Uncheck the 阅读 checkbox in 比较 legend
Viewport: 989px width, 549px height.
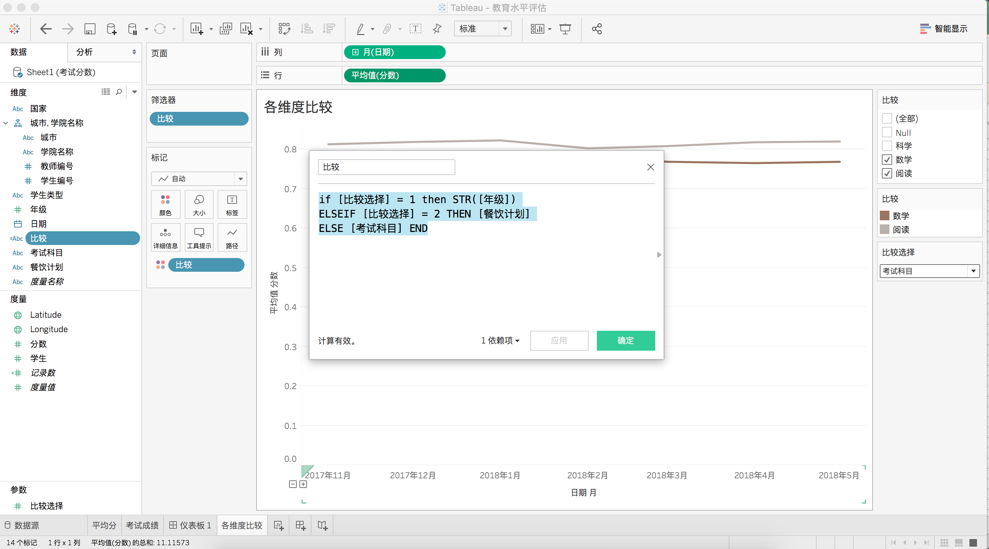click(887, 173)
